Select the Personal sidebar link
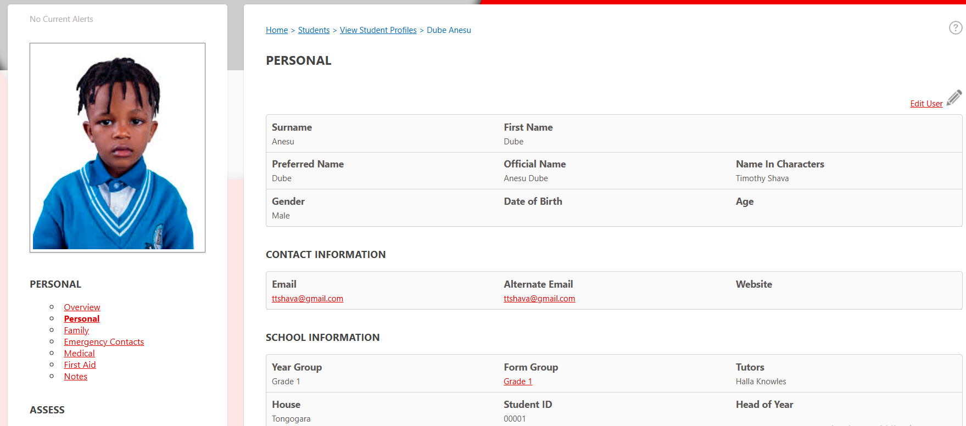966x426 pixels. 81,319
